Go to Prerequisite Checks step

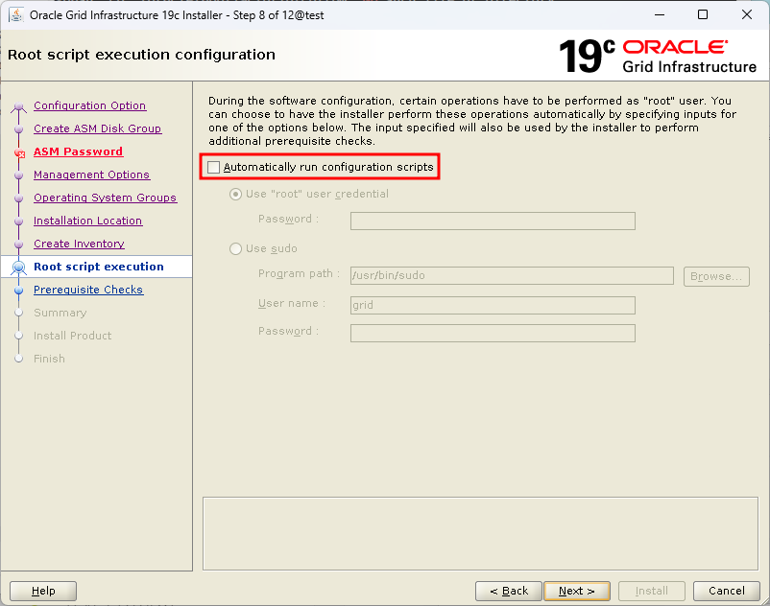[x=88, y=290]
